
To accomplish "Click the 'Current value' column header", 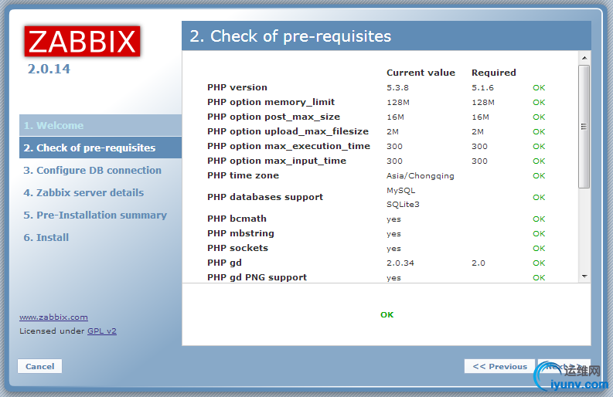I will click(421, 73).
